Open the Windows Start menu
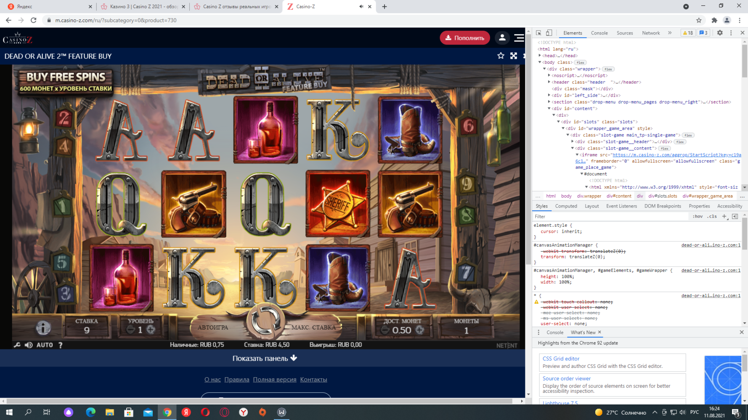Image resolution: width=748 pixels, height=420 pixels. pos(9,412)
